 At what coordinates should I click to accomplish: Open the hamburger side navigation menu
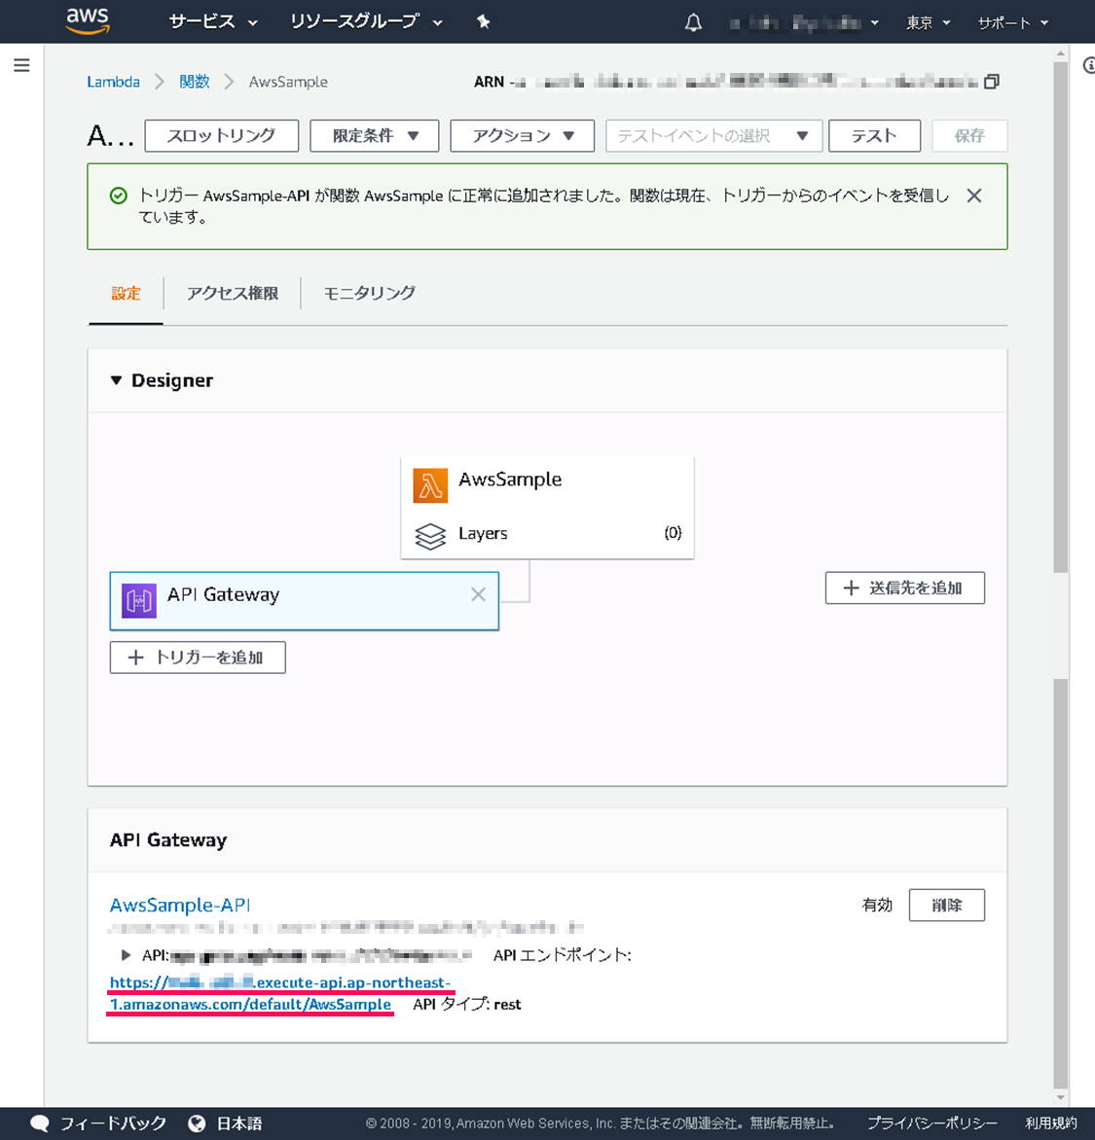[x=21, y=65]
